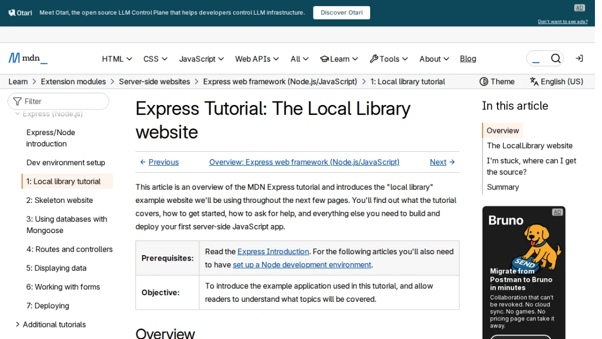Click the sidebar filter funnel icon
This screenshot has height=339, width=602.
tap(18, 101)
